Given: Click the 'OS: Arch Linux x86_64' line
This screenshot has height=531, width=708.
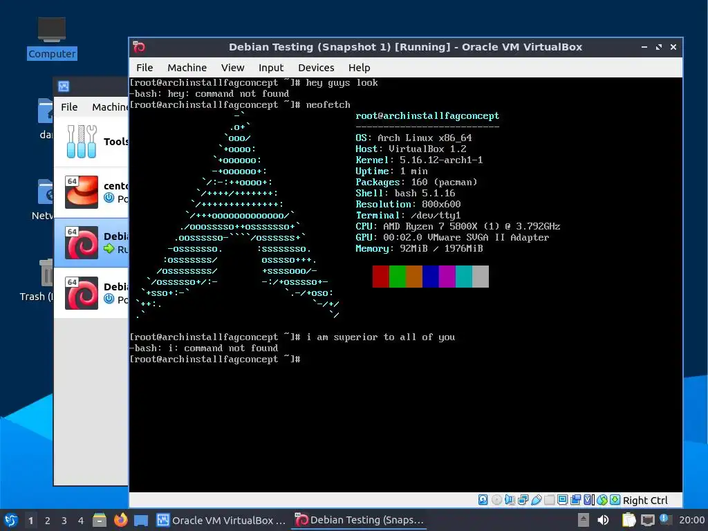Looking at the screenshot, I should pos(413,138).
